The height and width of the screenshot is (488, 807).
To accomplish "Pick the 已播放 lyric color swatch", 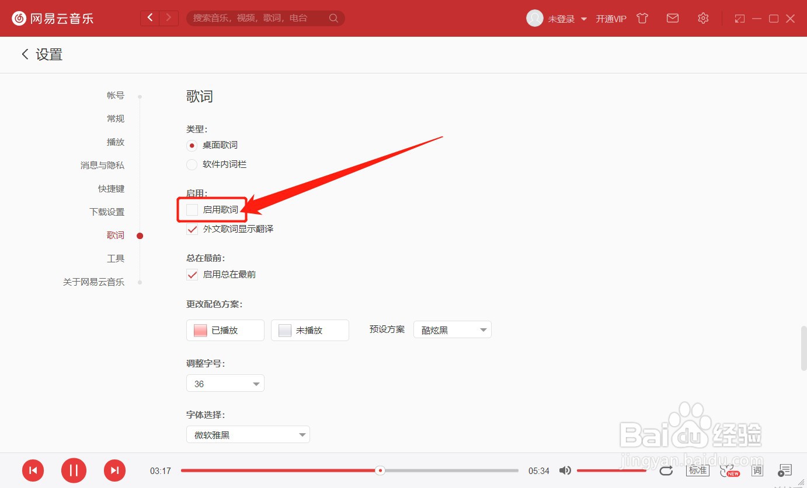I will pyautogui.click(x=225, y=329).
